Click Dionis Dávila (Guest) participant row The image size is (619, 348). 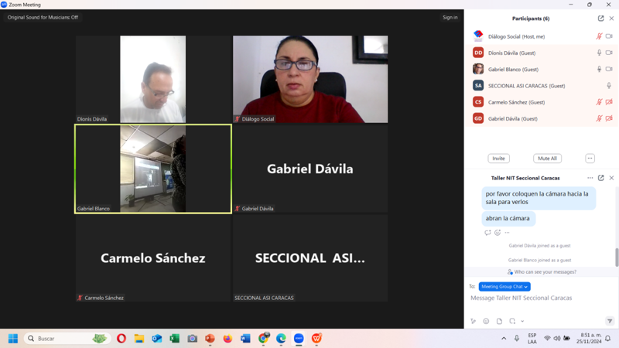[x=541, y=53]
